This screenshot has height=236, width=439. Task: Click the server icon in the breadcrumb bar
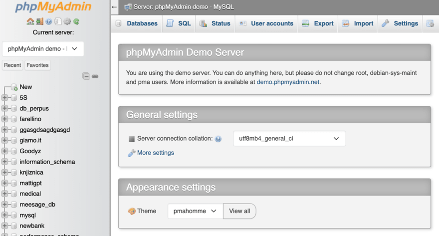coord(128,7)
